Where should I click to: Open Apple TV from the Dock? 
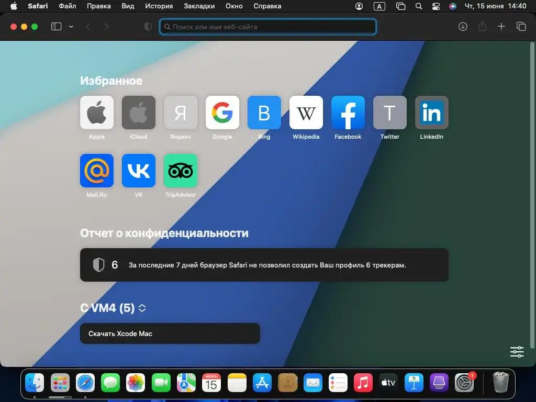coord(388,383)
